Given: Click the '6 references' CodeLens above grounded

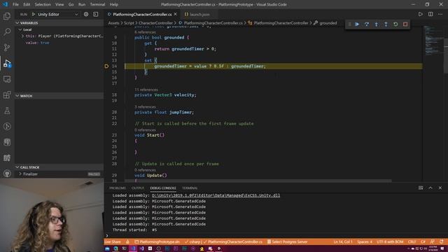Looking at the screenshot, I should coord(145,32).
